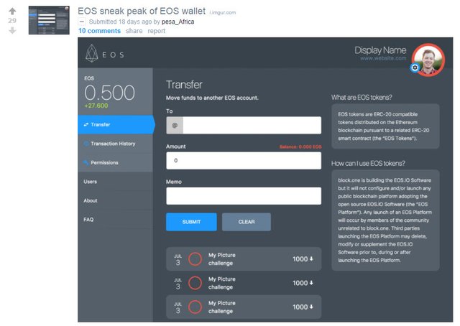This screenshot has height=326, width=460.
Task: Click second 'My Picture challenge' transaction label
Action: 222,283
